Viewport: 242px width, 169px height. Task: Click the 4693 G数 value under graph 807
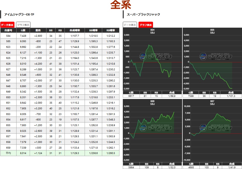click(191, 167)
